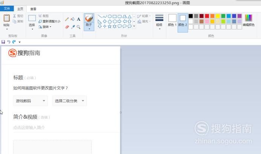261x154 pixels.
Task: Activate the 颜色 2 background color button
Action: click(183, 23)
